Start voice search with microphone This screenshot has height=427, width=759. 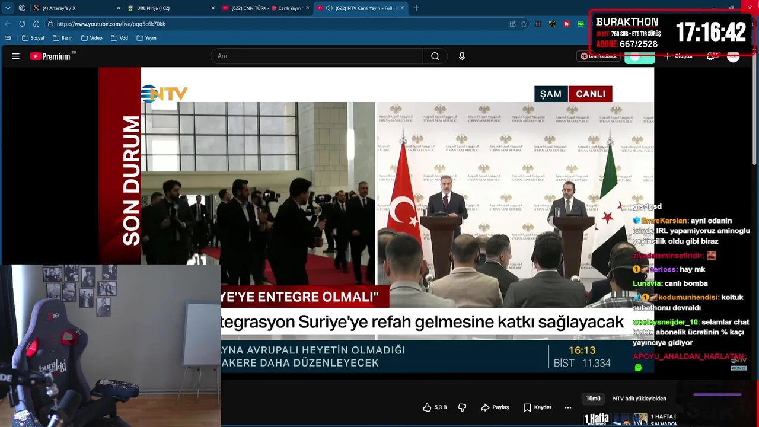462,56
